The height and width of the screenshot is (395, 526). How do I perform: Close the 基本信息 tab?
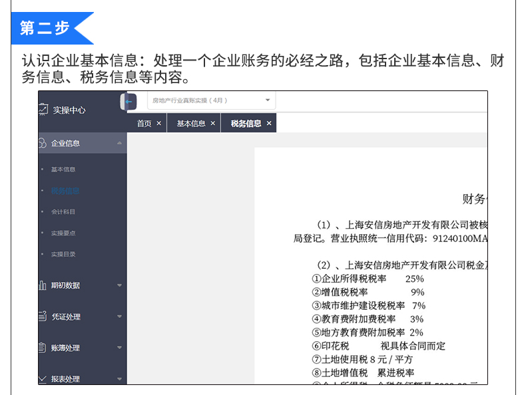click(x=212, y=123)
